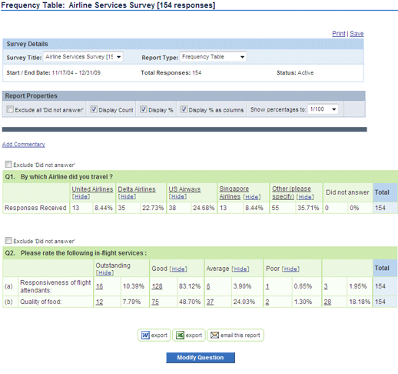
Task: Click the Total Responses: 154 text
Action: tap(171, 72)
